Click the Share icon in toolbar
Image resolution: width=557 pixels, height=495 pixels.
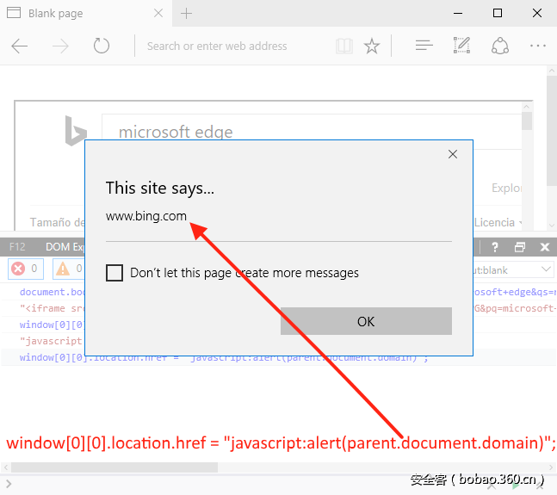point(500,46)
